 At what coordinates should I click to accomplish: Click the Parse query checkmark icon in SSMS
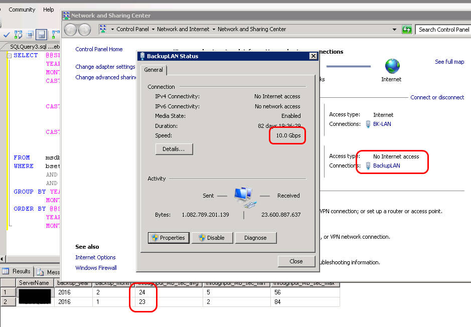(x=7, y=35)
